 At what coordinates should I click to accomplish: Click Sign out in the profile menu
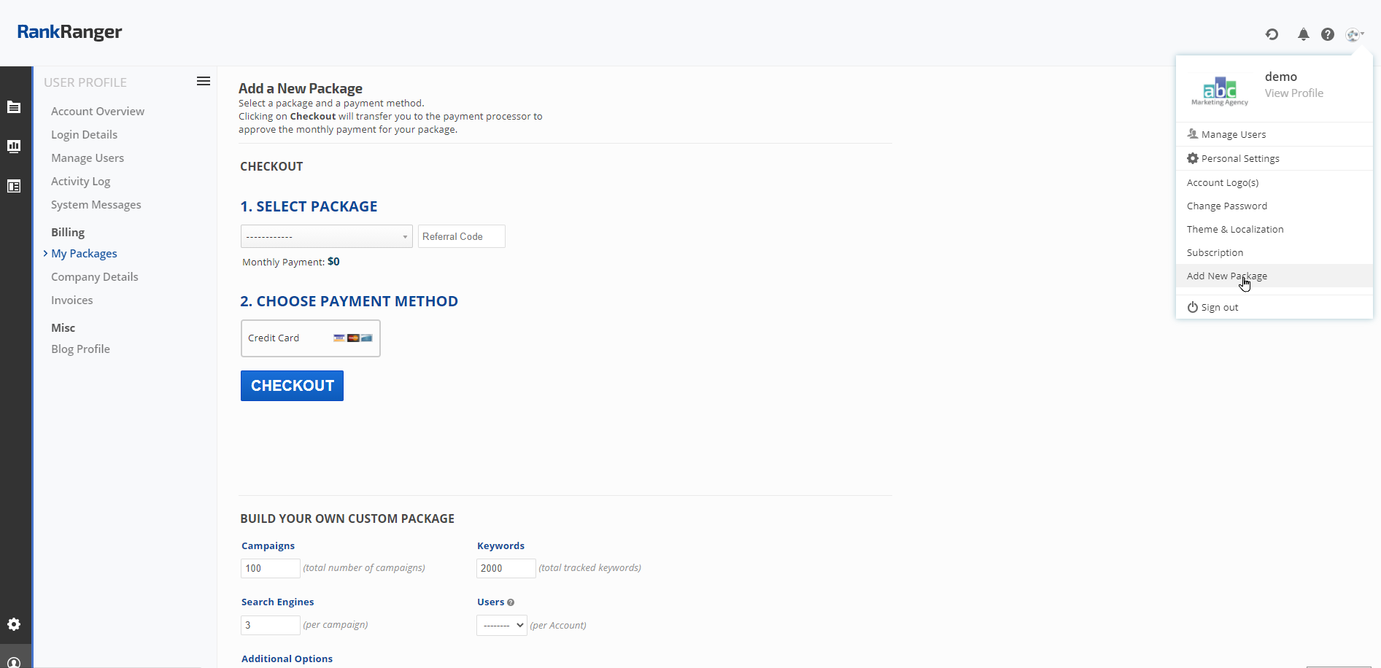(x=1219, y=307)
